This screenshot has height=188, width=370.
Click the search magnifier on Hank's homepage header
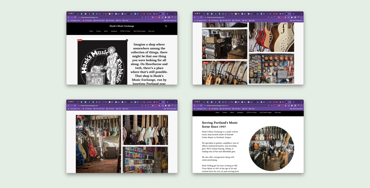[166, 26]
